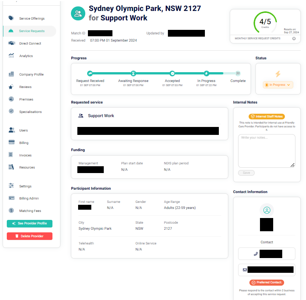Open the In Progress status dropdown
The width and height of the screenshot is (306, 300).
point(278,85)
